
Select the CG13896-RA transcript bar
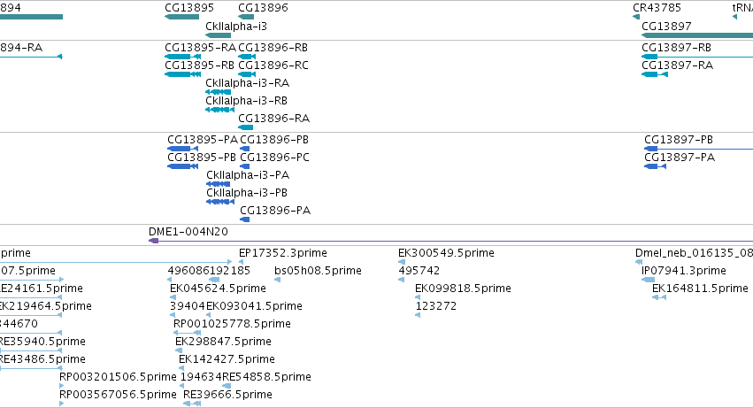245,127
